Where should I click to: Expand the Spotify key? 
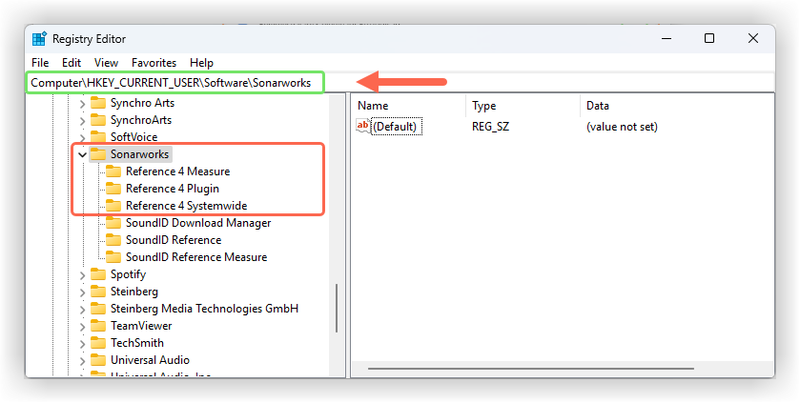82,275
